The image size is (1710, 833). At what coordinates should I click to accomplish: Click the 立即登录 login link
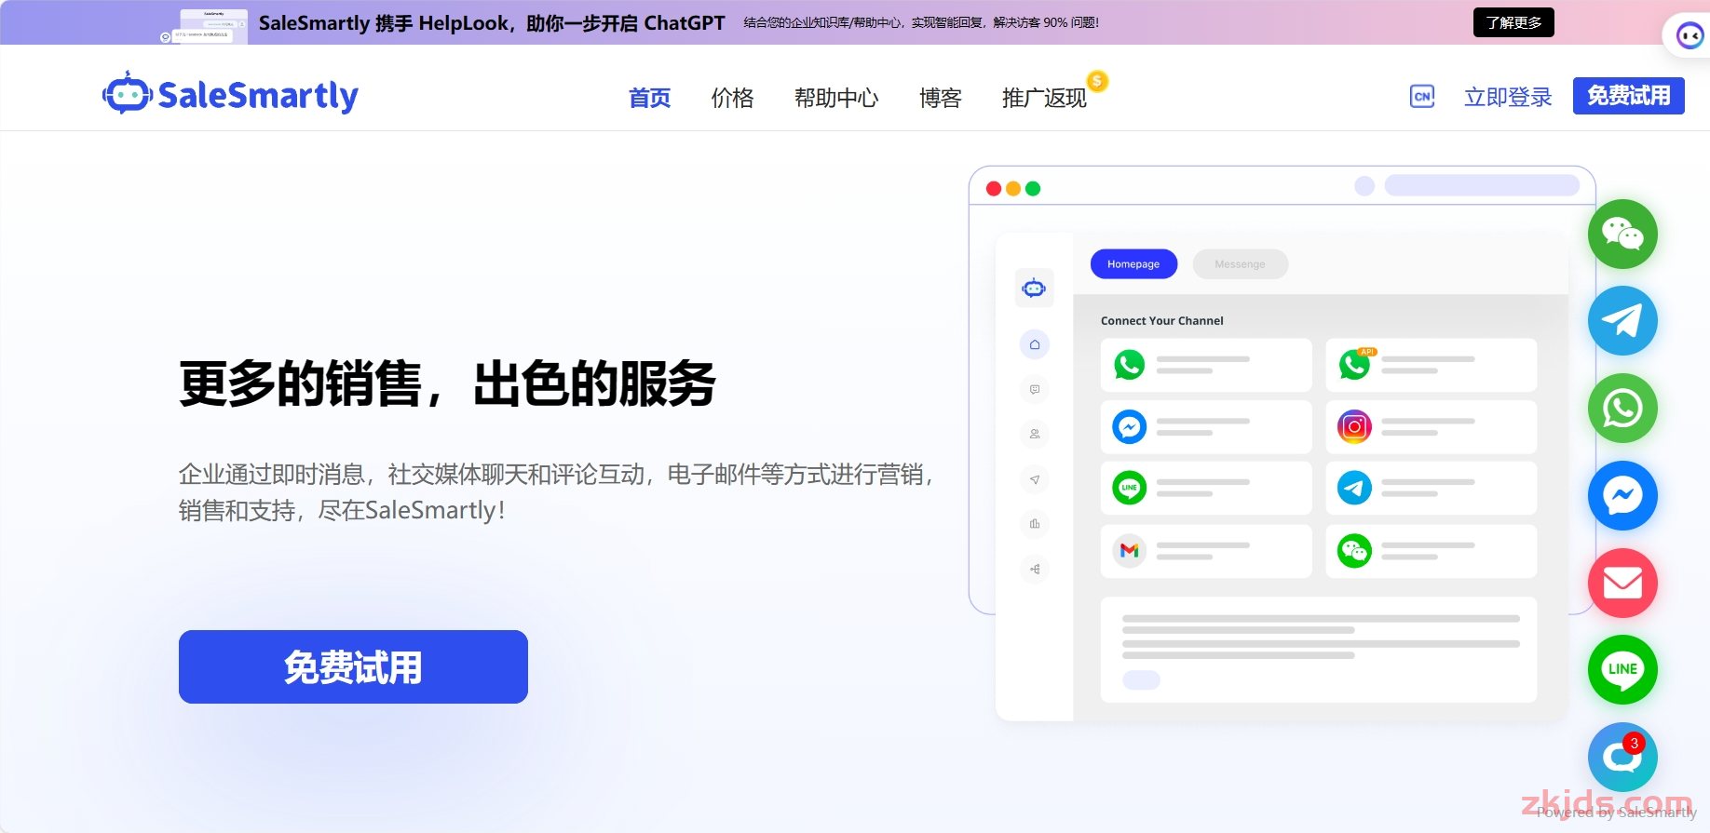pos(1508,97)
